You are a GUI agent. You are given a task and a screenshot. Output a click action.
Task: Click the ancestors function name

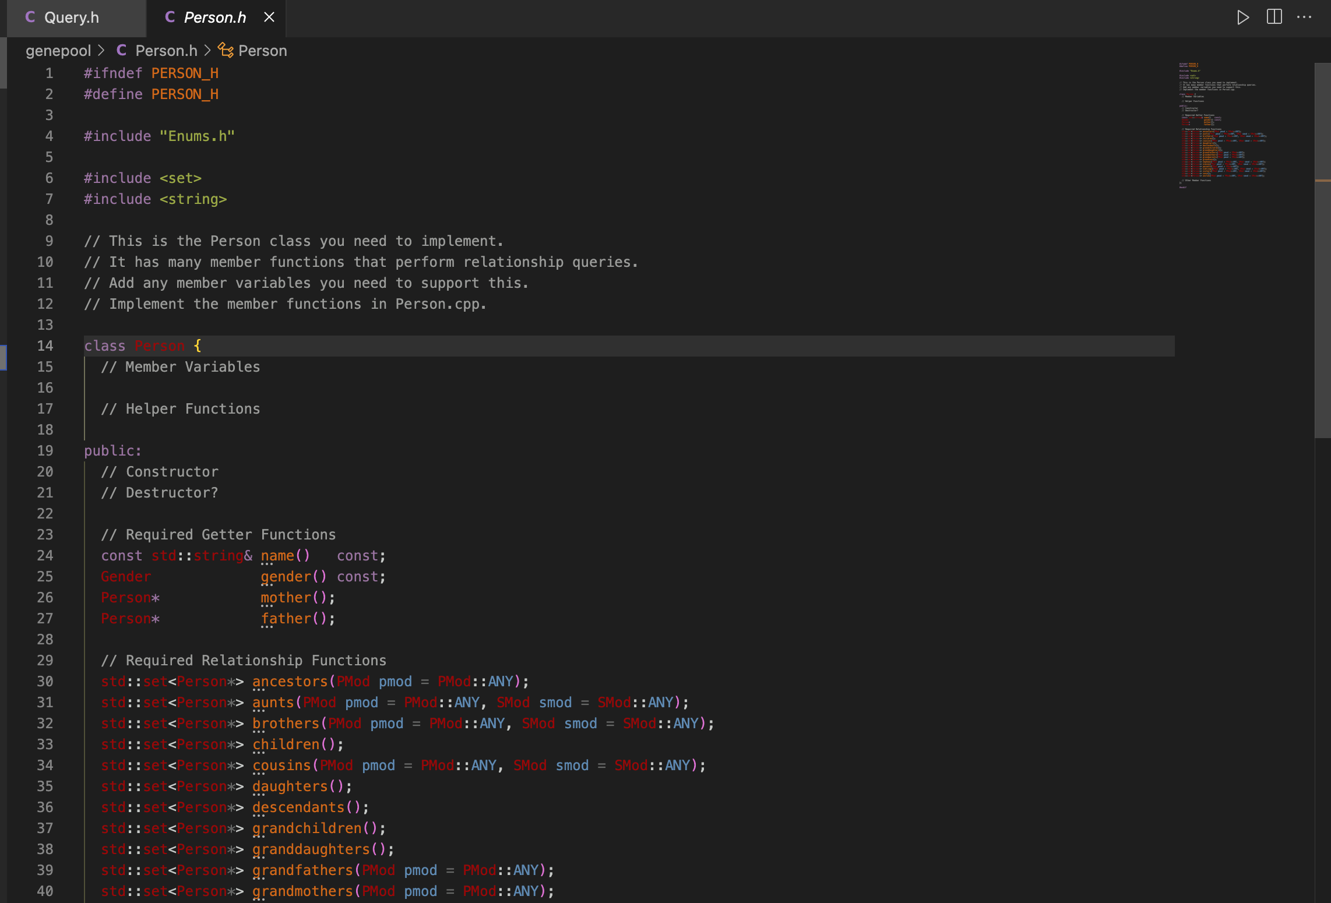[x=290, y=682]
